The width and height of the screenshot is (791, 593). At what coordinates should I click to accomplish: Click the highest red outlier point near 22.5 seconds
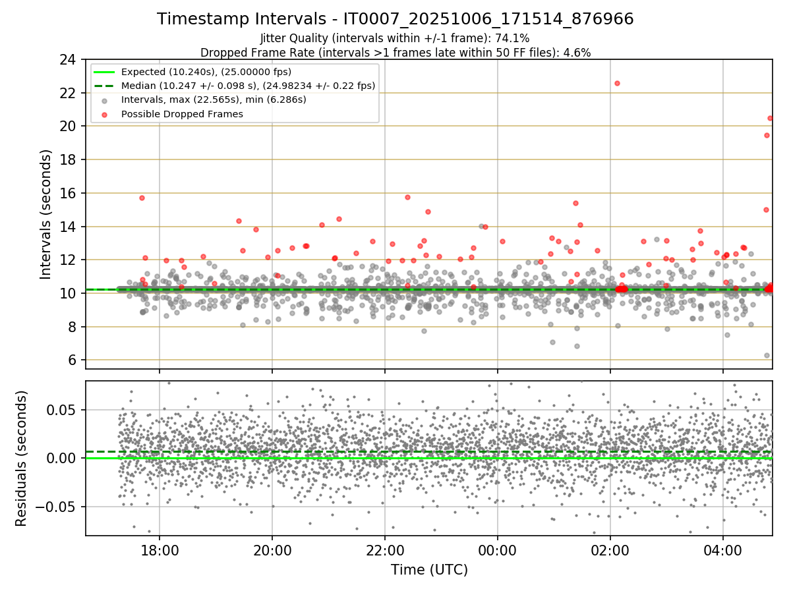coord(617,83)
